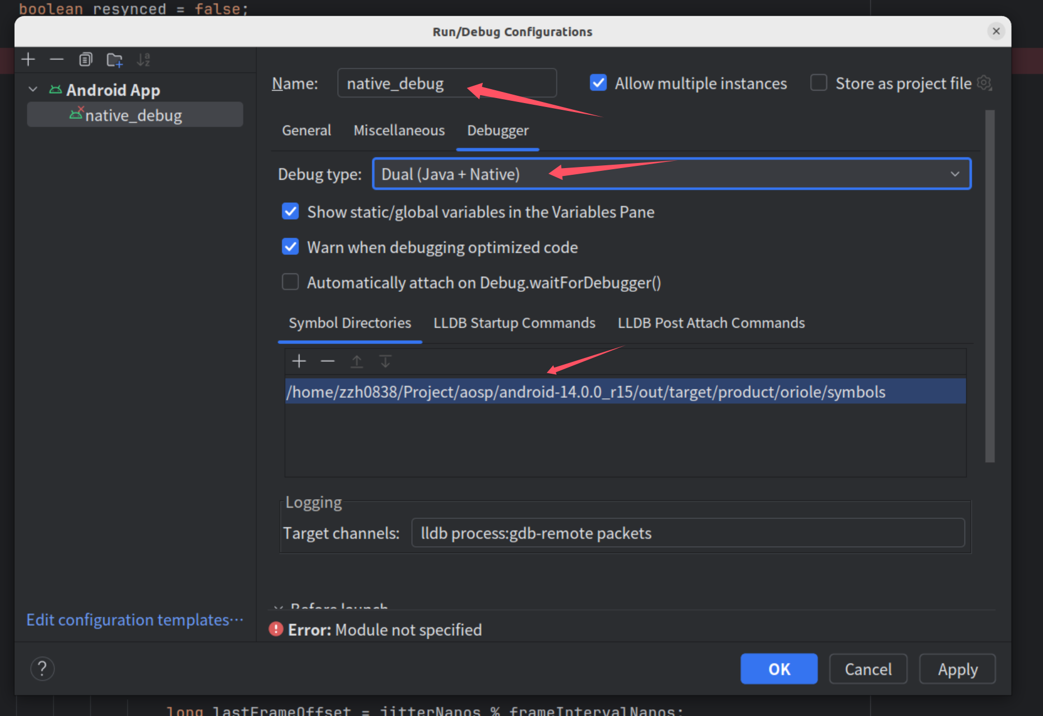Enable Automatically attach on Debug.waitForDebugger()
This screenshot has width=1043, height=716.
point(290,282)
